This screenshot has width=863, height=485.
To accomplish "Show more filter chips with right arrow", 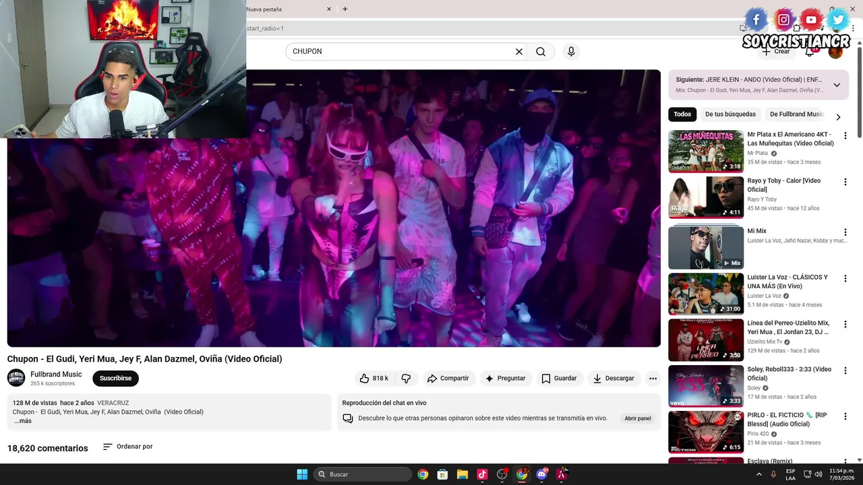I will coord(838,117).
